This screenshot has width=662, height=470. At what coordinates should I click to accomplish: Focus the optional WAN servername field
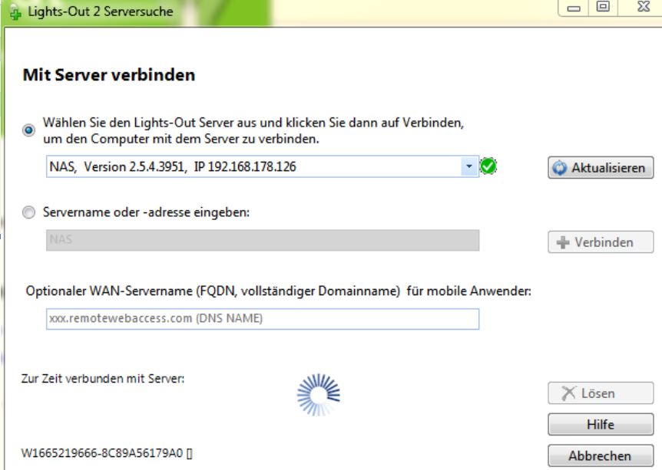(x=262, y=319)
